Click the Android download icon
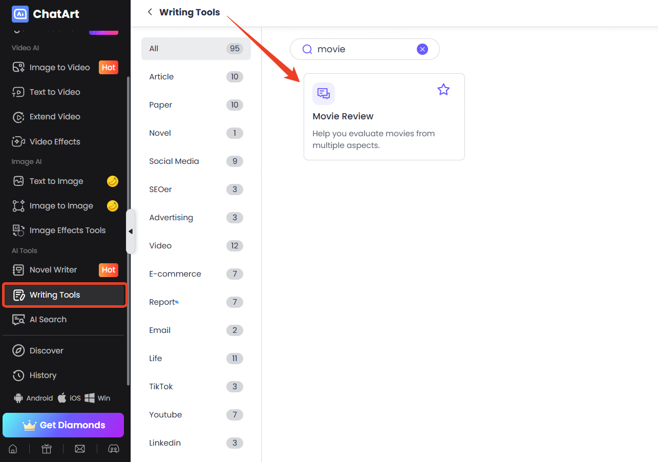658x462 pixels. [x=19, y=398]
